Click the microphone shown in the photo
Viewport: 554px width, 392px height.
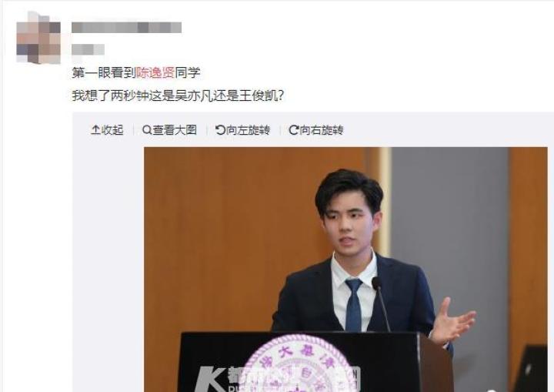coord(381,304)
